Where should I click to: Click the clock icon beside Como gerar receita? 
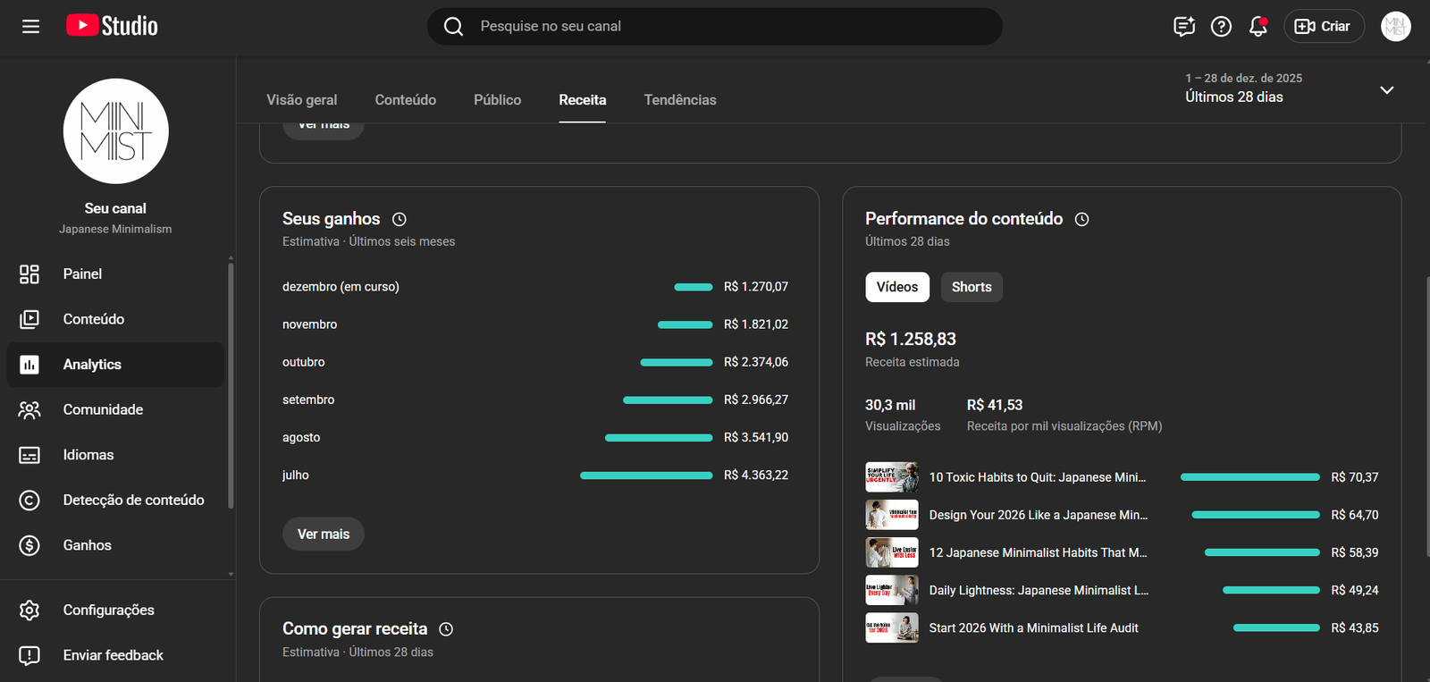coord(446,629)
